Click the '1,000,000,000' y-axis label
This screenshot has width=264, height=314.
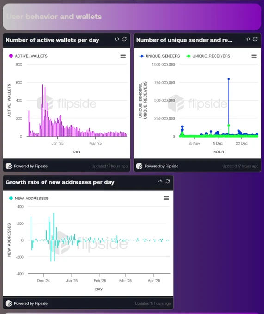(x=163, y=65)
